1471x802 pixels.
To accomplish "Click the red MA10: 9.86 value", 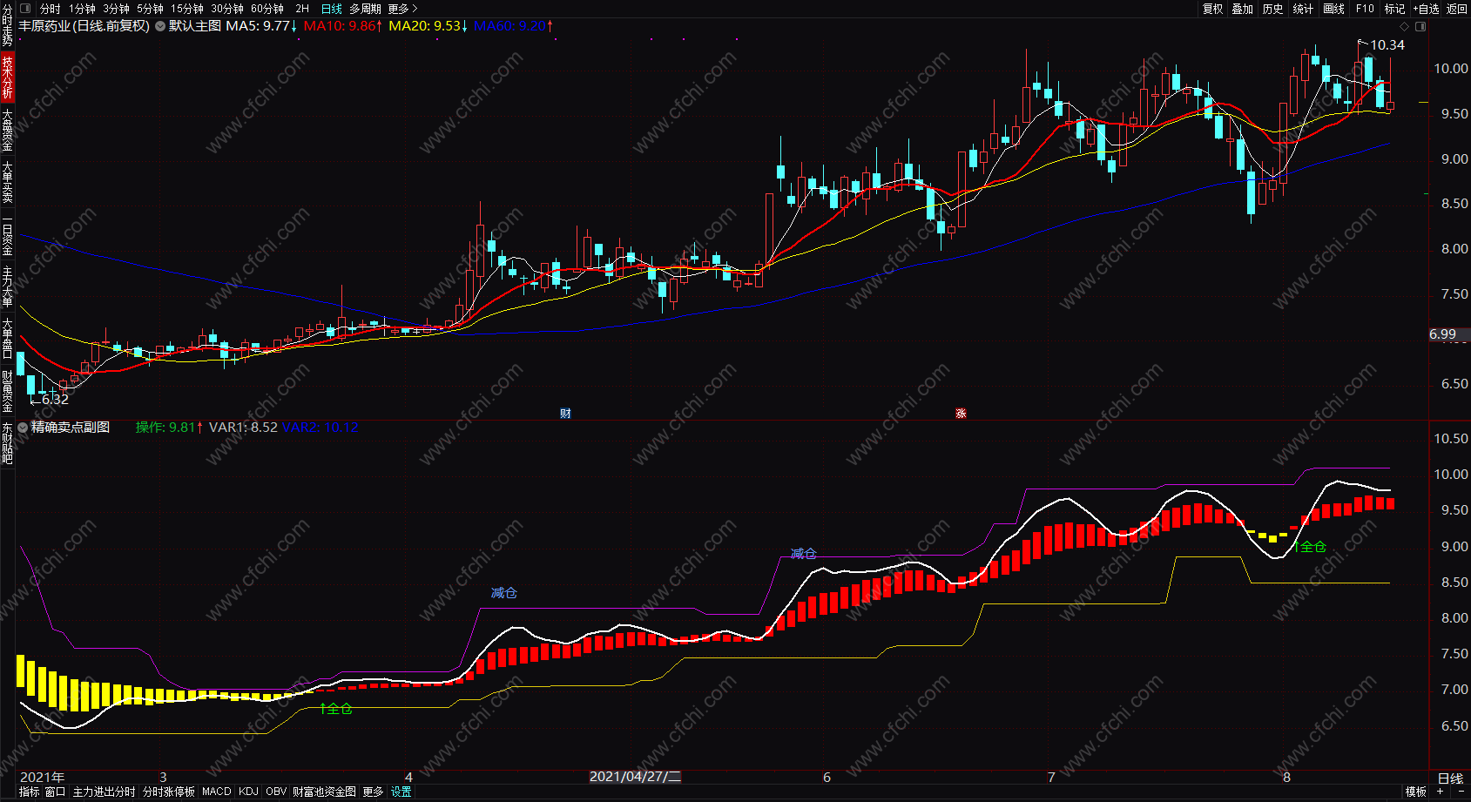I will coord(343,26).
